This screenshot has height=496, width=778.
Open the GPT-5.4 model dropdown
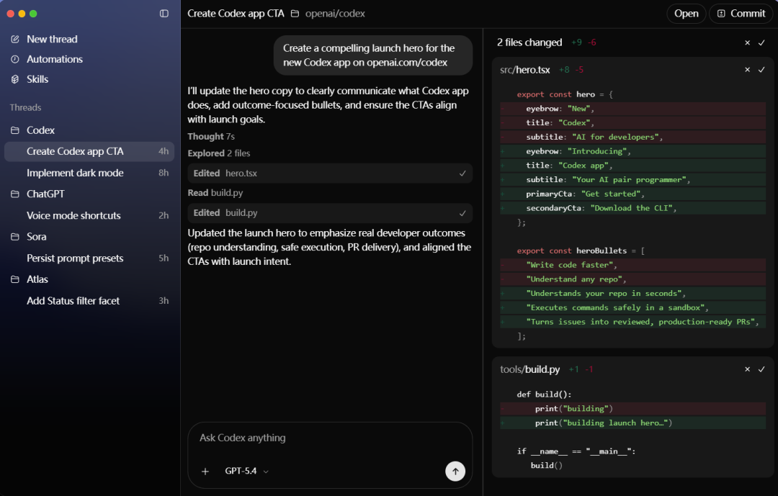point(246,471)
